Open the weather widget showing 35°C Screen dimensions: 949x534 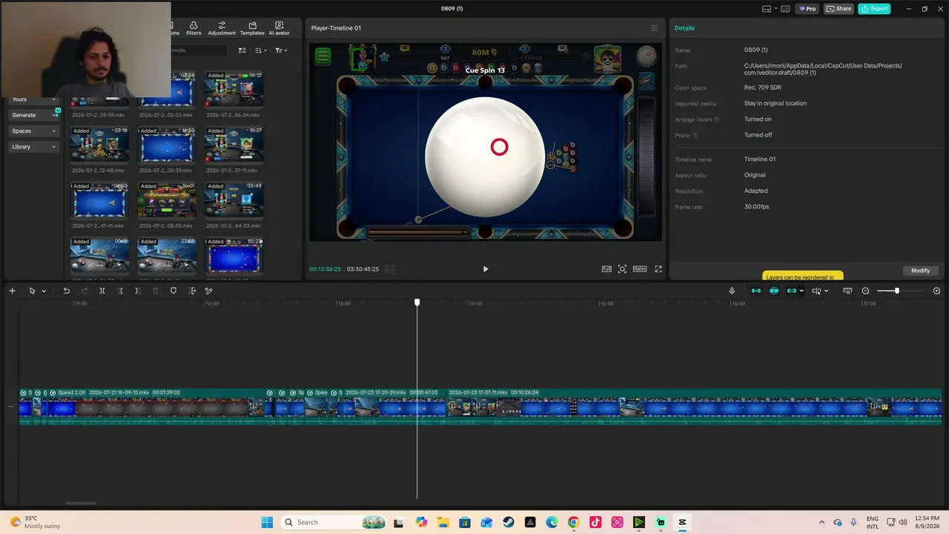tap(35, 522)
